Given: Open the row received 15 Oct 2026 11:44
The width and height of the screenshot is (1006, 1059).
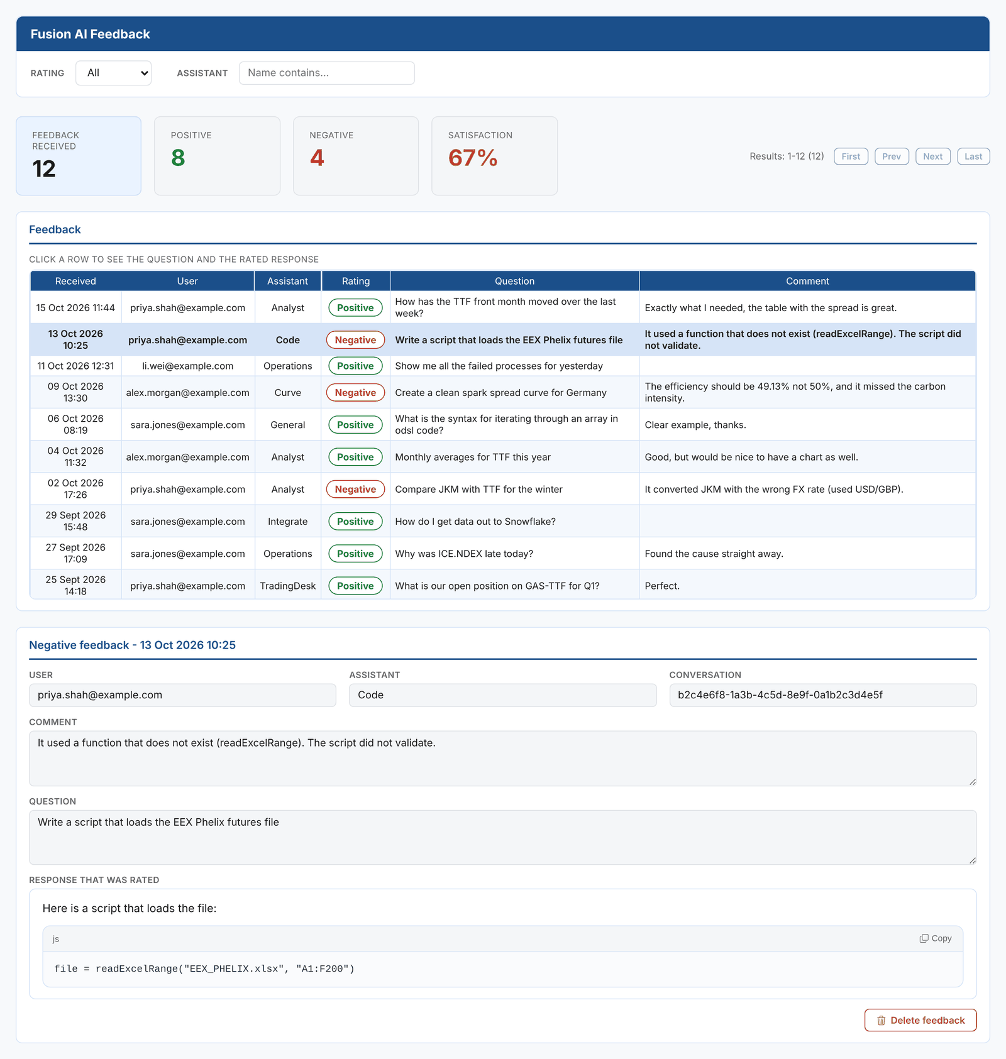Looking at the screenshot, I should tap(503, 307).
